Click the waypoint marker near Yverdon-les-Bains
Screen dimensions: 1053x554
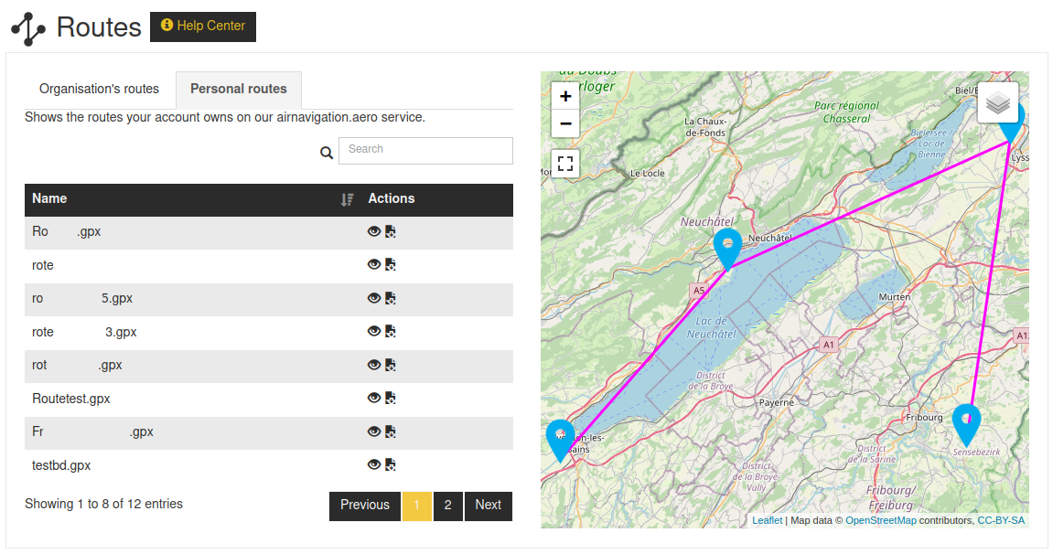click(x=560, y=439)
